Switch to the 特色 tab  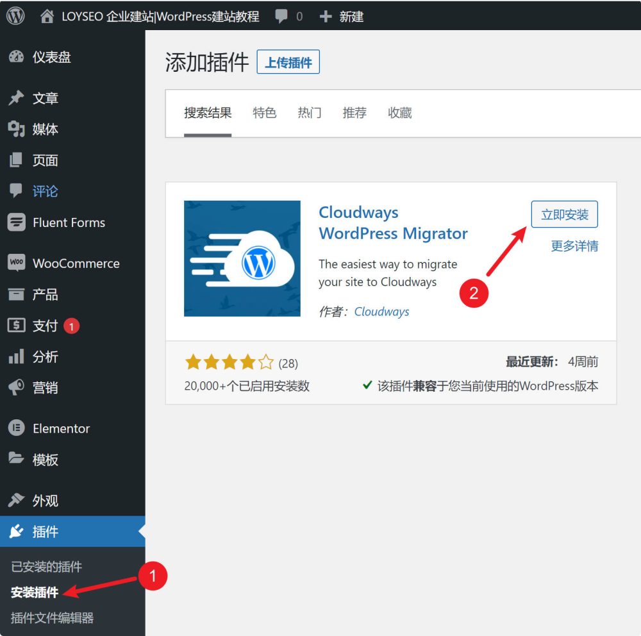coord(265,112)
